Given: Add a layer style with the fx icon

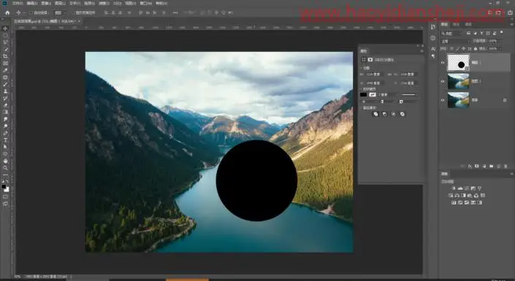Looking at the screenshot, I should [x=470, y=166].
